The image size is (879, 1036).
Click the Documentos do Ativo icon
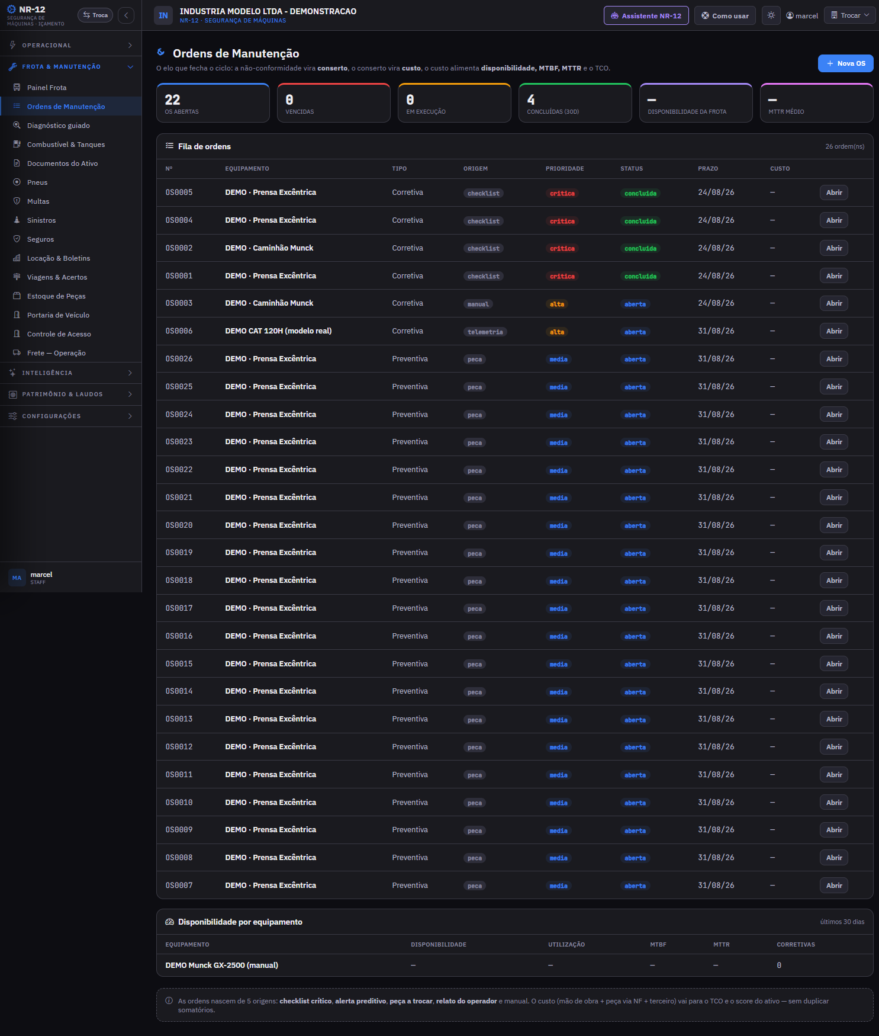pos(17,163)
